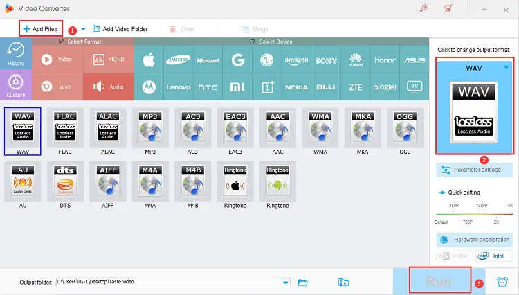Select the Lenovo device brand
The image size is (519, 295).
(178, 87)
